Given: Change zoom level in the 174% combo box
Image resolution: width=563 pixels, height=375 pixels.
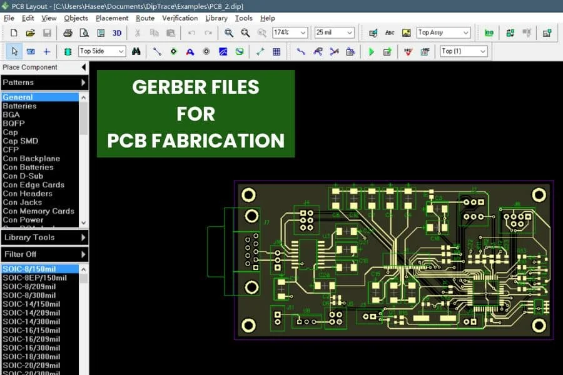Looking at the screenshot, I should [289, 32].
